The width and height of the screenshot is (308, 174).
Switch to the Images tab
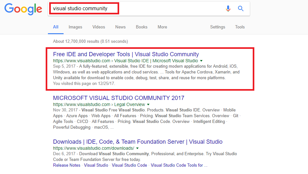pyautogui.click(x=75, y=27)
